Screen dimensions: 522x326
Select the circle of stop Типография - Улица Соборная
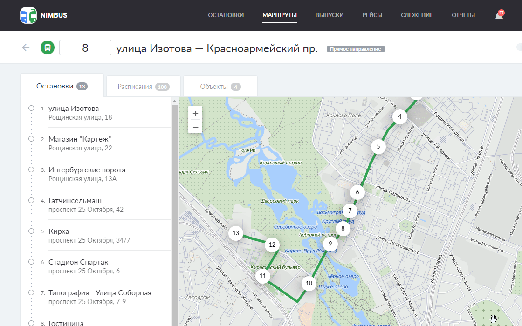(31, 293)
